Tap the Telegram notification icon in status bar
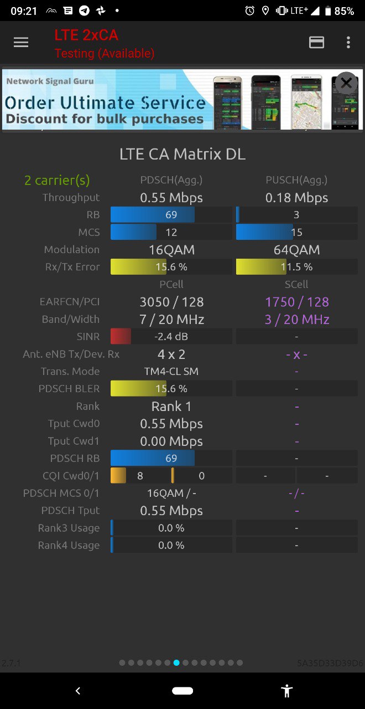This screenshot has width=365, height=709. click(84, 11)
